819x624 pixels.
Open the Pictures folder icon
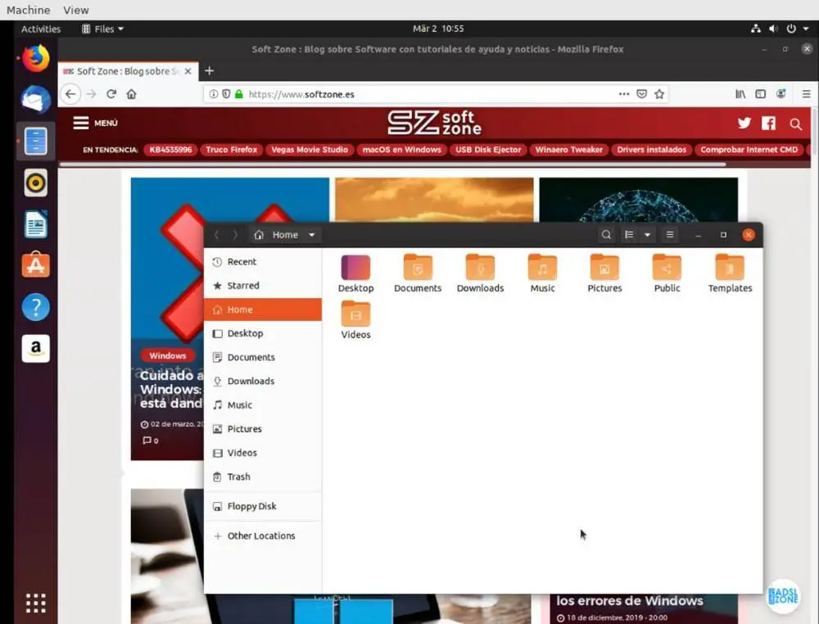click(x=605, y=274)
